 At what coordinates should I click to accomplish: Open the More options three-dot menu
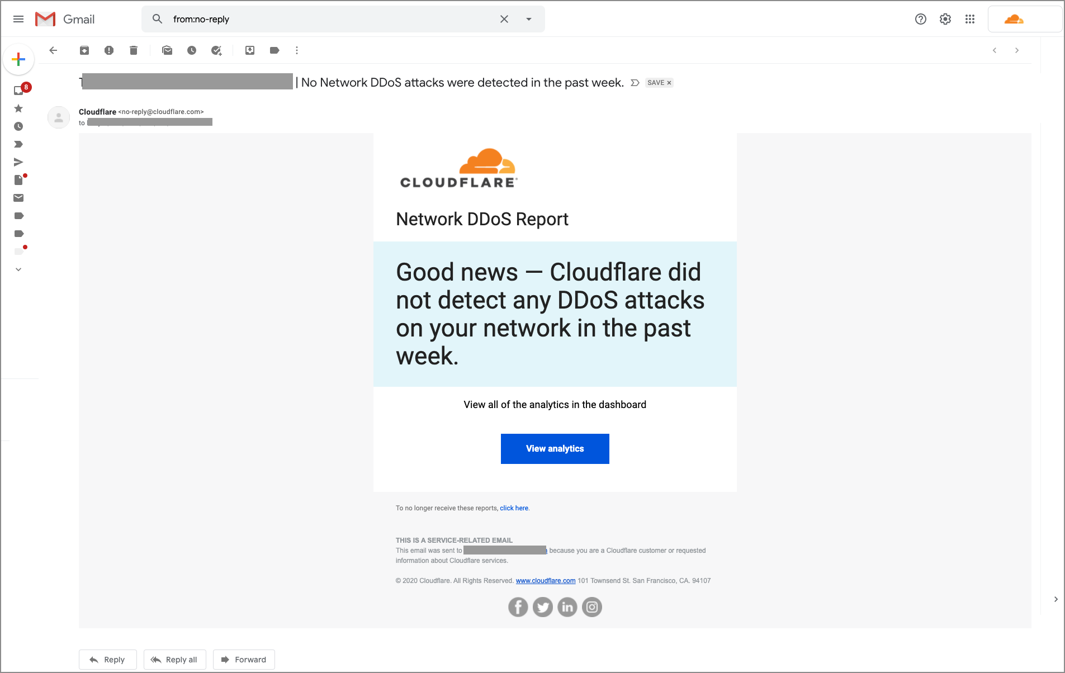(297, 50)
